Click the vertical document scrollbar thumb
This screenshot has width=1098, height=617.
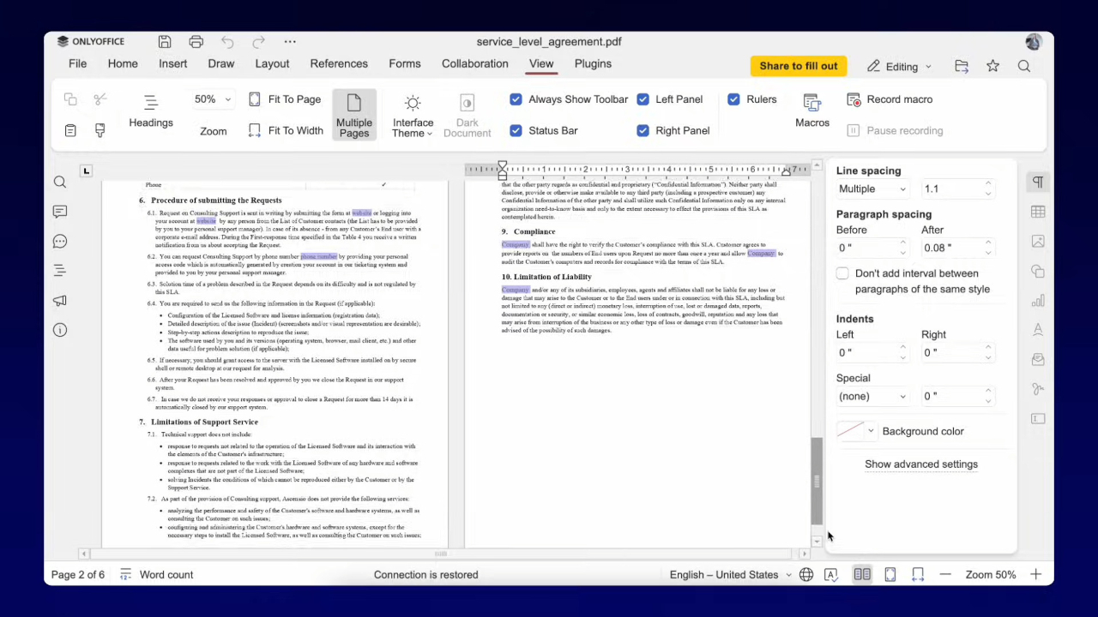pyautogui.click(x=816, y=480)
